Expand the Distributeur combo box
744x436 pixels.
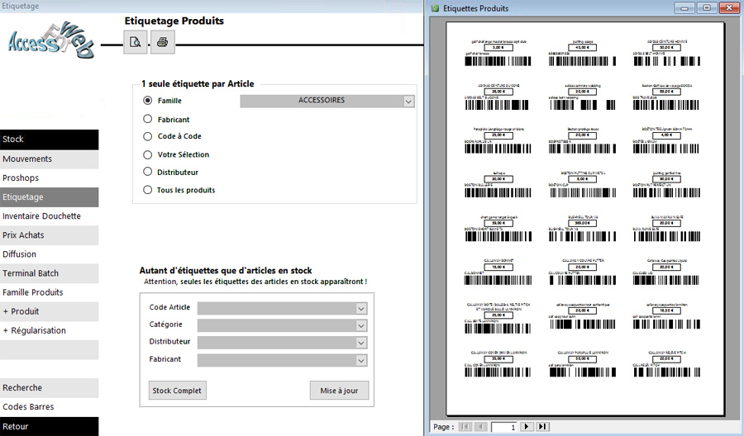(360, 343)
